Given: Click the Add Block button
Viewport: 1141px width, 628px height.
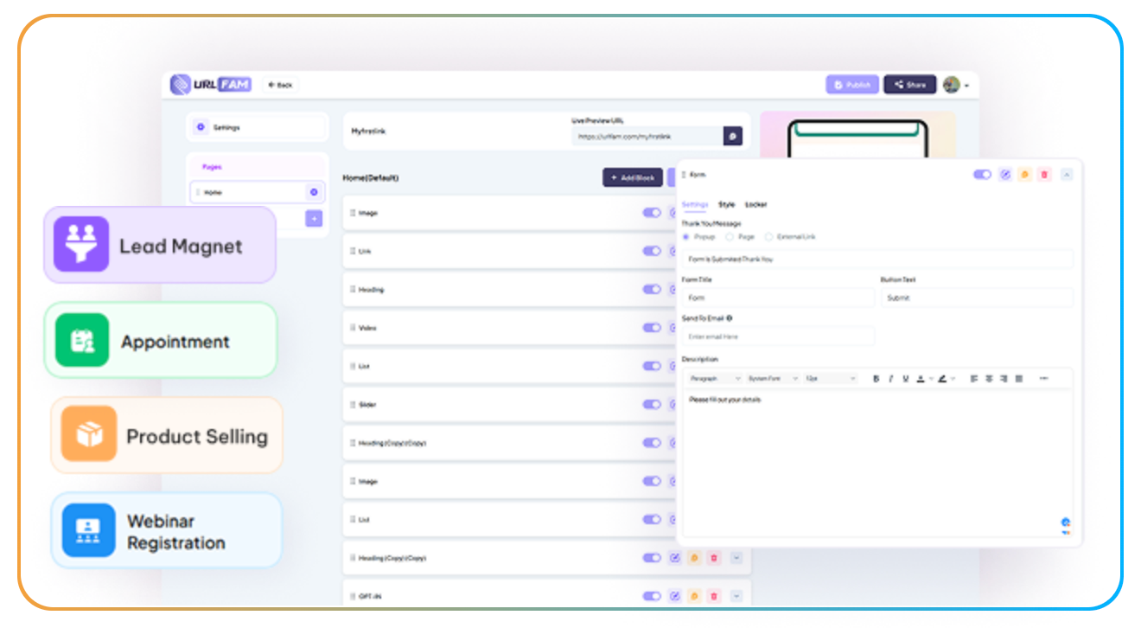Looking at the screenshot, I should pyautogui.click(x=633, y=177).
